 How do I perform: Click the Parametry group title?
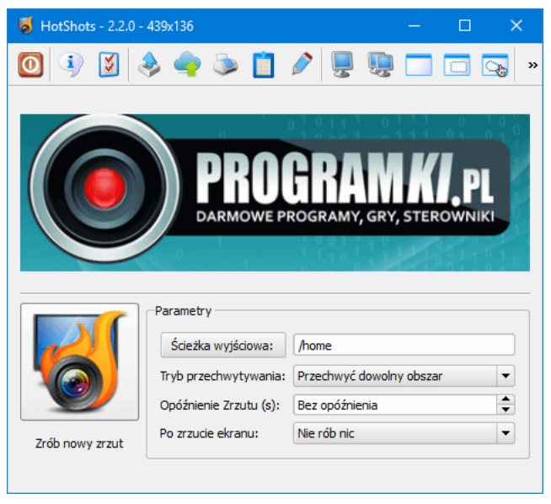tap(183, 311)
